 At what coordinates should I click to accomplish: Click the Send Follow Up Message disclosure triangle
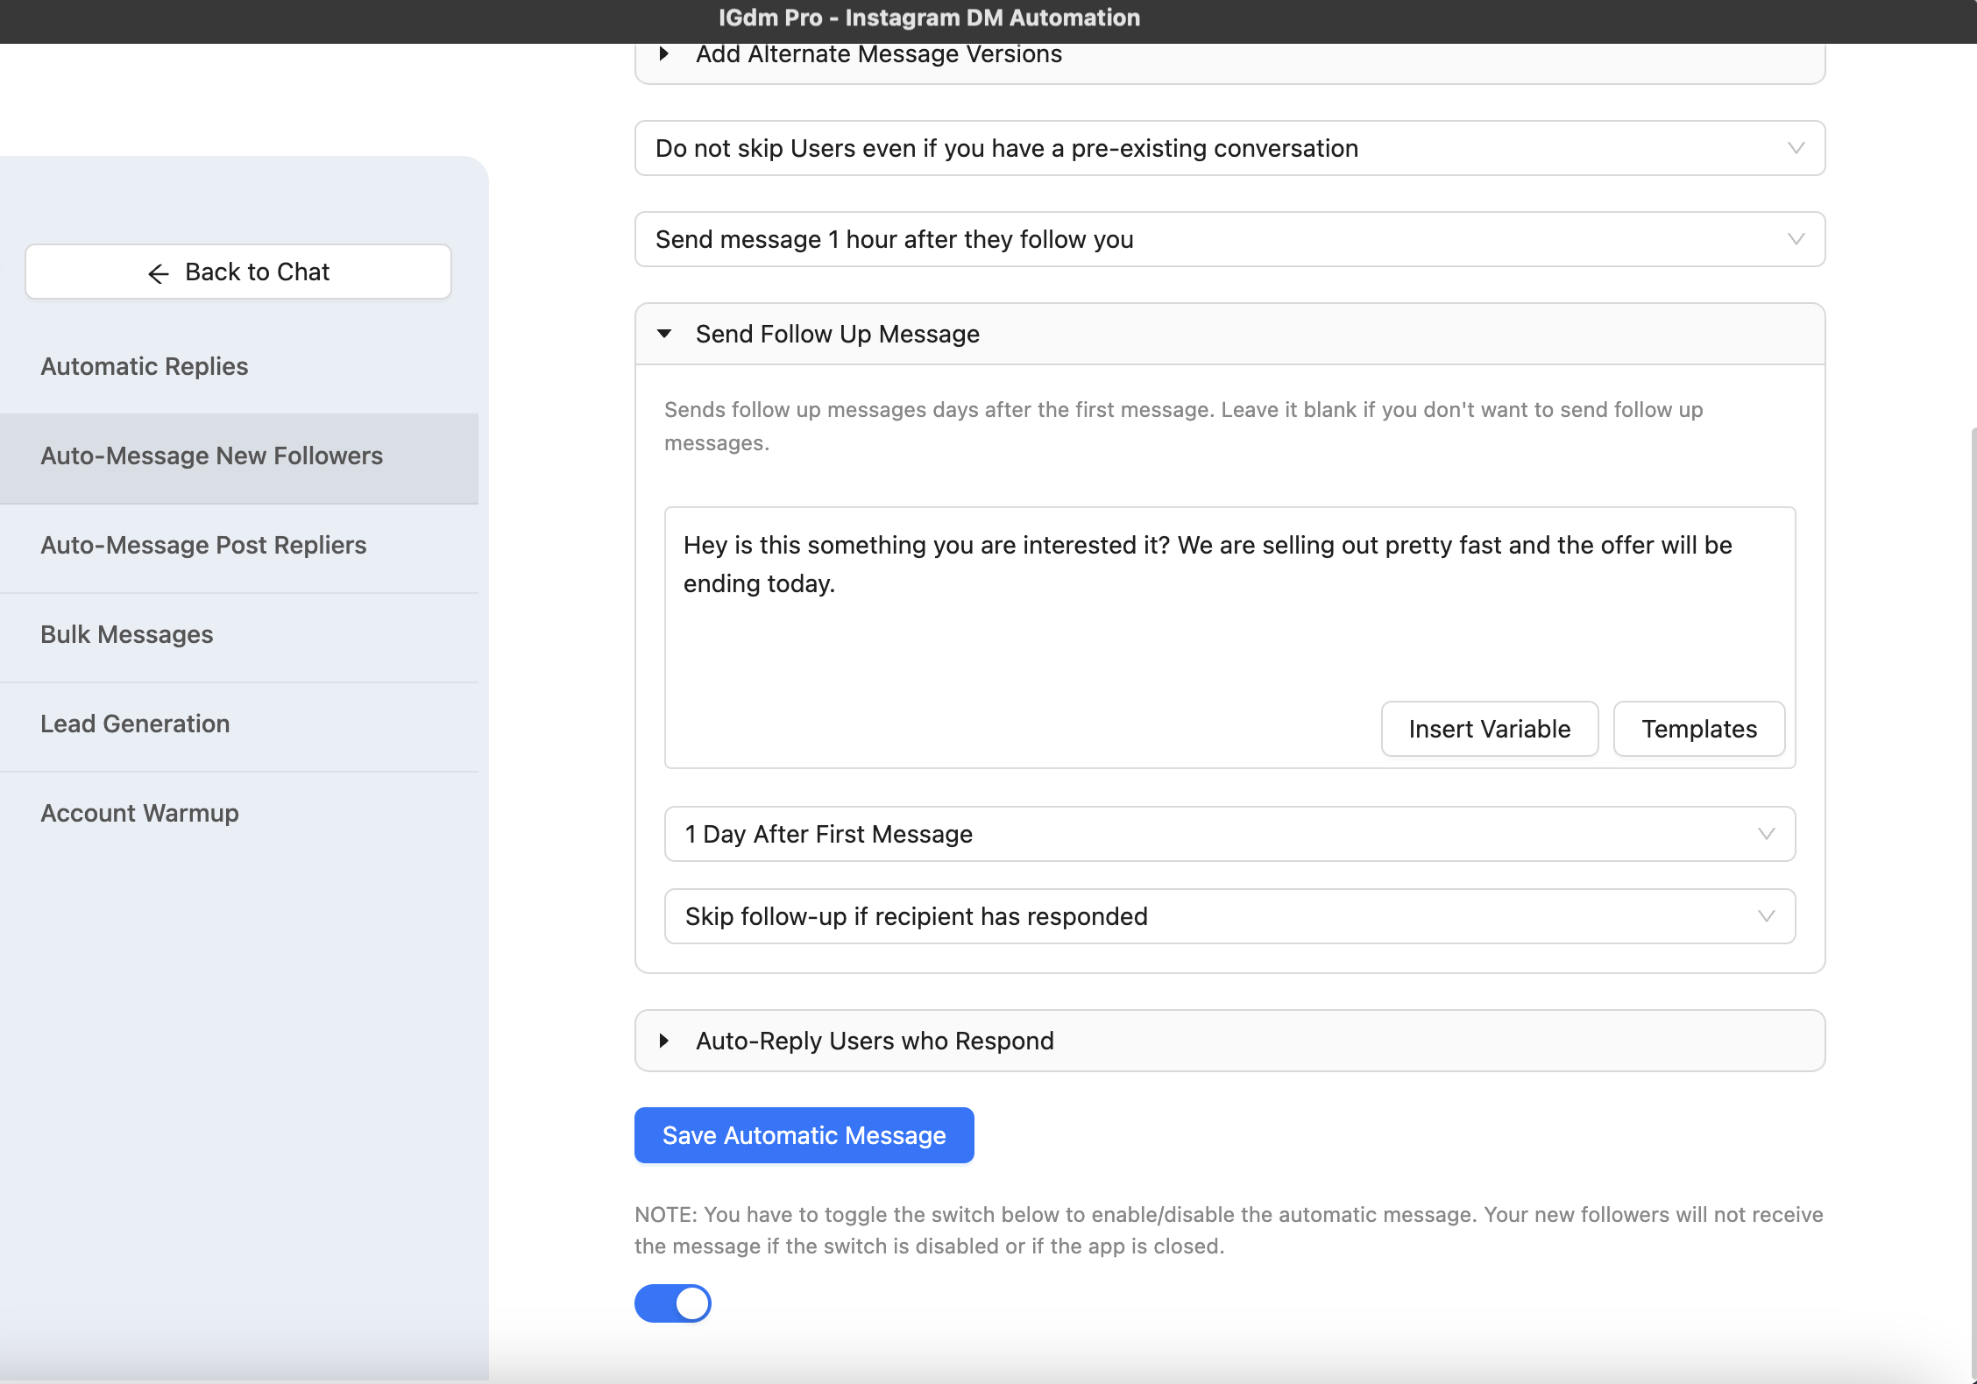[x=664, y=334]
